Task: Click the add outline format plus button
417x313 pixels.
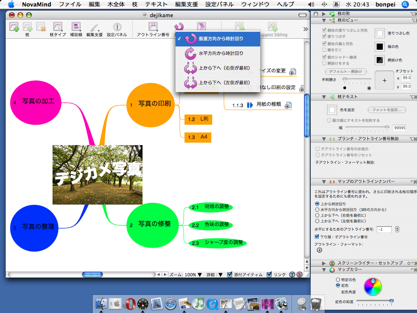Action: coord(319,250)
